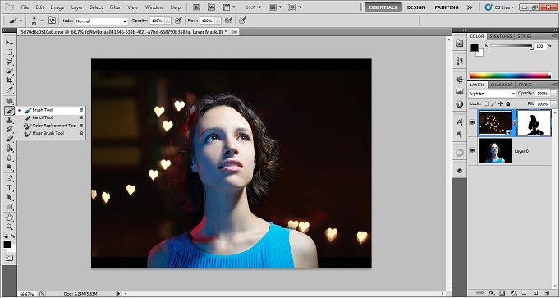Screen dimensions: 560x298
Task: Open the layer blend mode Lighten dropdown
Action: pyautogui.click(x=492, y=94)
